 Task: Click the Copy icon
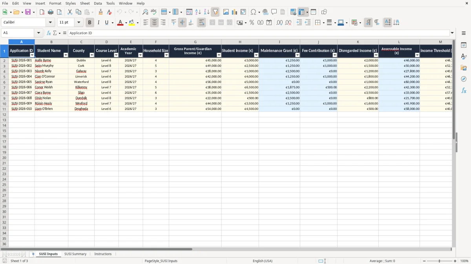point(78,12)
